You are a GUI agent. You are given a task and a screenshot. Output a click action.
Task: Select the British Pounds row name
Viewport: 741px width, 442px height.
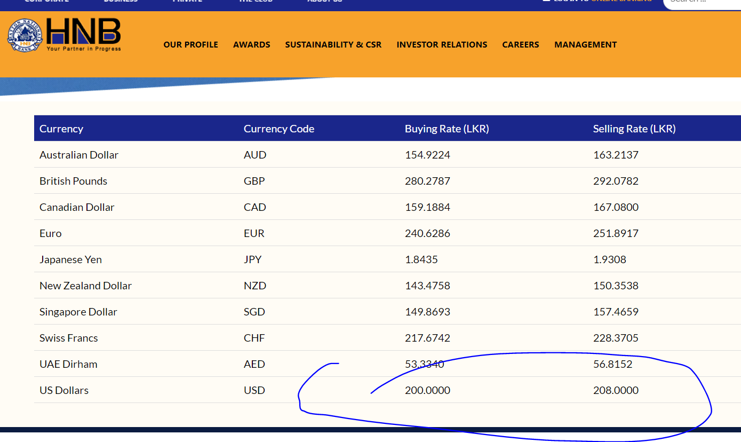click(x=73, y=181)
